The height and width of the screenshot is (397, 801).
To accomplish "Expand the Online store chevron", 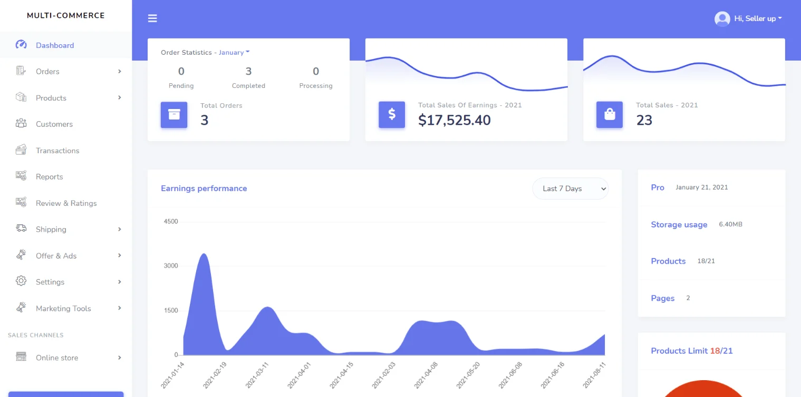I will pyautogui.click(x=120, y=358).
